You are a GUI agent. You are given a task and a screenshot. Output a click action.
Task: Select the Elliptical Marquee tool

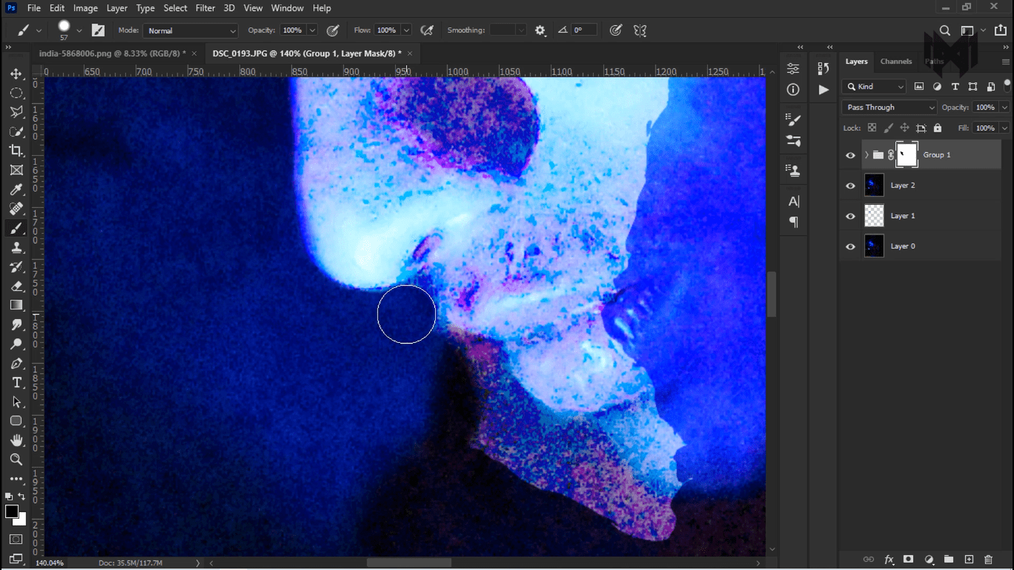16,93
